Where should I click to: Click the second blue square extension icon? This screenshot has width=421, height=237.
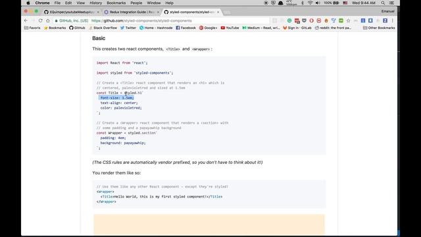click(x=370, y=20)
